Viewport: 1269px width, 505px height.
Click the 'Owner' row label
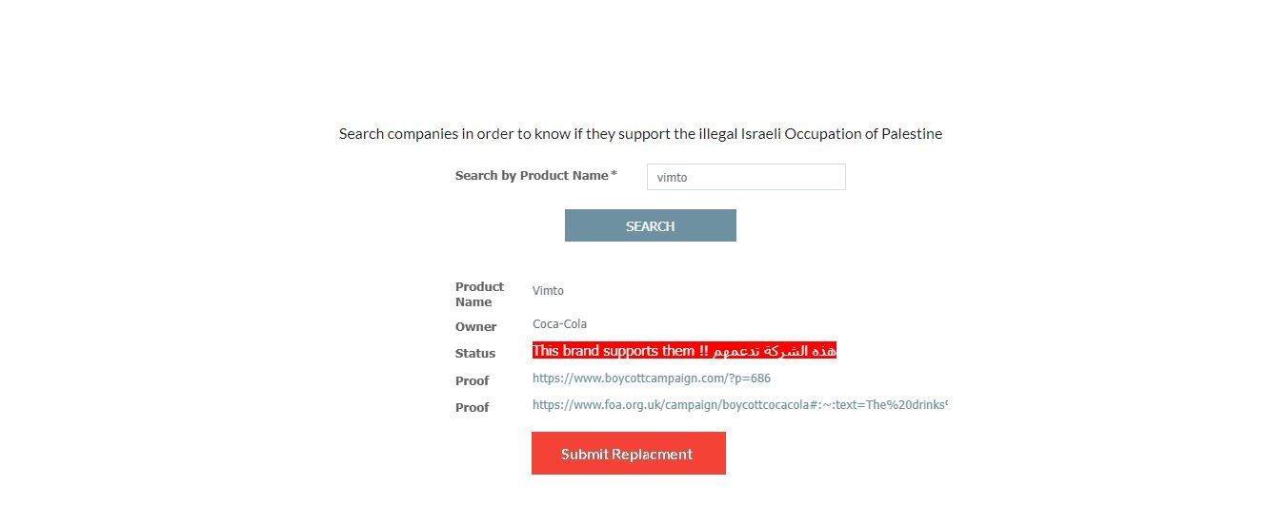pyautogui.click(x=475, y=327)
